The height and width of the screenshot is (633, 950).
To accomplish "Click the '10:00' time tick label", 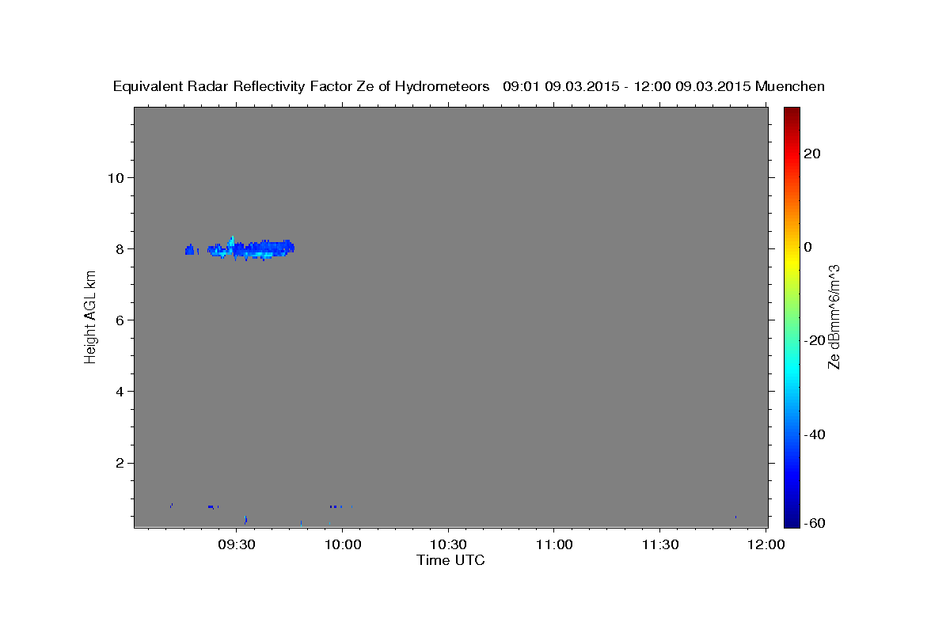I will coord(343,545).
